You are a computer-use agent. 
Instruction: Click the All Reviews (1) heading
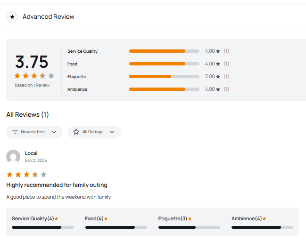click(27, 114)
